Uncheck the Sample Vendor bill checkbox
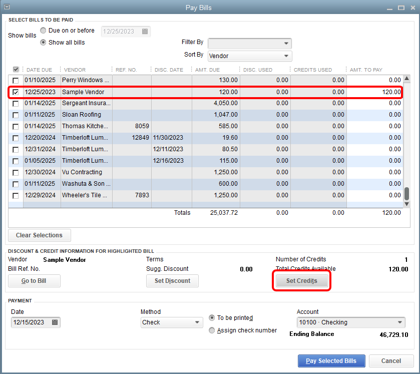420x374 pixels. 16,92
